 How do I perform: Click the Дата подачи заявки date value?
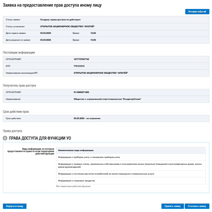pyautogui.click(x=46, y=33)
